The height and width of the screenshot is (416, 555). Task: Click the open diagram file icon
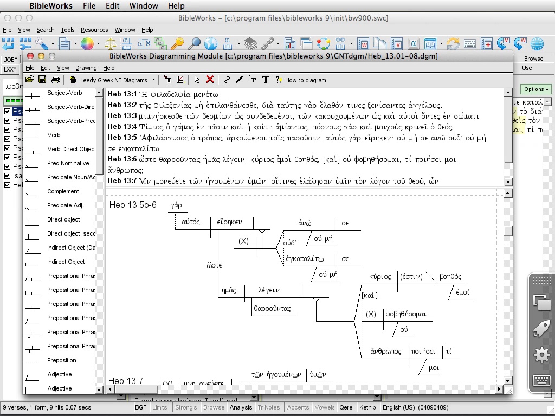tap(29, 80)
